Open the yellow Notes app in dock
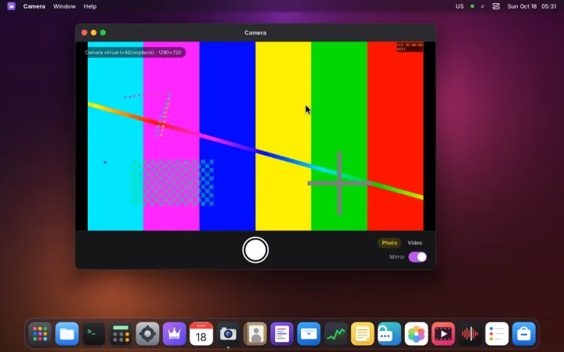The width and height of the screenshot is (564, 352). (363, 334)
